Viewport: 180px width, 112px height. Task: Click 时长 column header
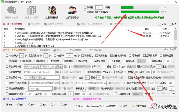pyautogui.click(x=147, y=29)
